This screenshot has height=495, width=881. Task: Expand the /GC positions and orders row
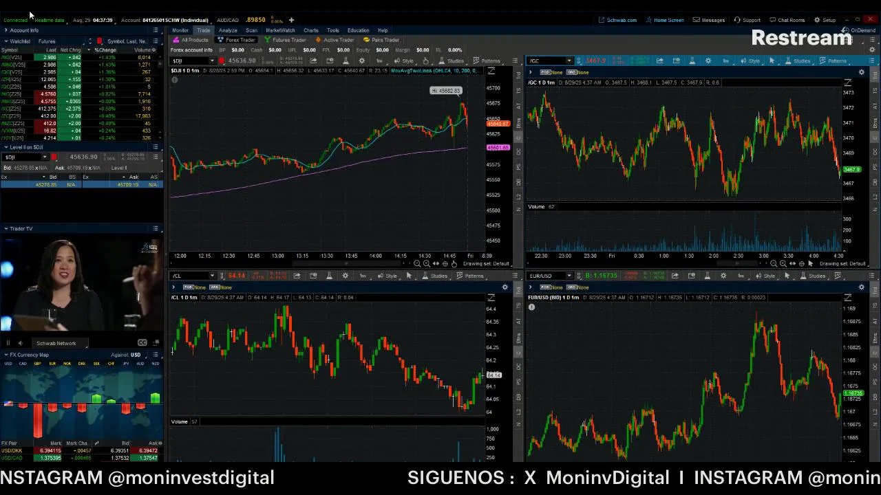pyautogui.click(x=531, y=72)
